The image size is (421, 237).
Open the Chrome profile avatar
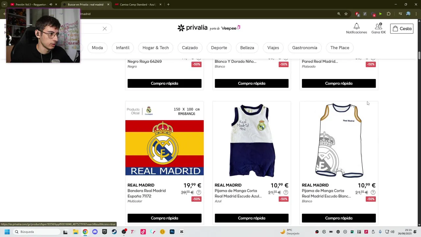(x=408, y=14)
